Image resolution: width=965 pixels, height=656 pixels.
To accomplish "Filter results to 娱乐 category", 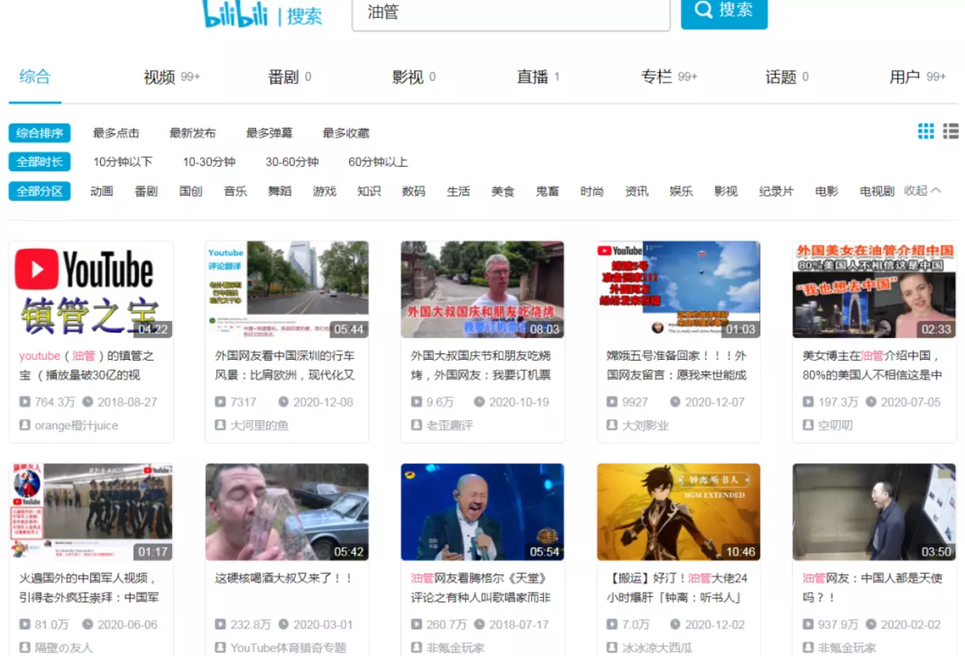I will point(681,191).
